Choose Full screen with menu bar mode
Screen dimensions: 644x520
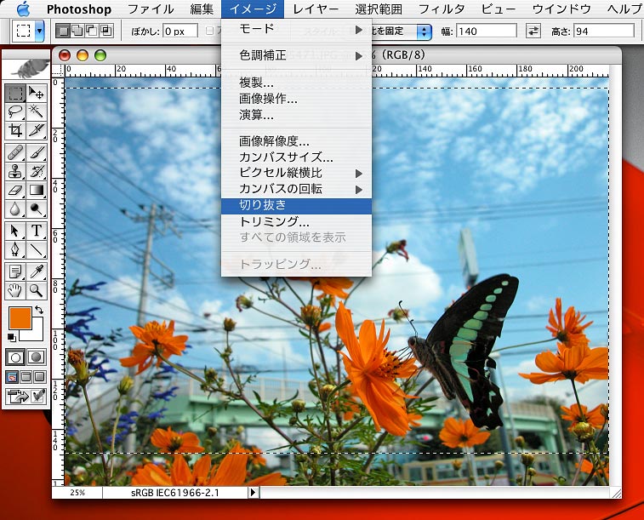[x=26, y=377]
